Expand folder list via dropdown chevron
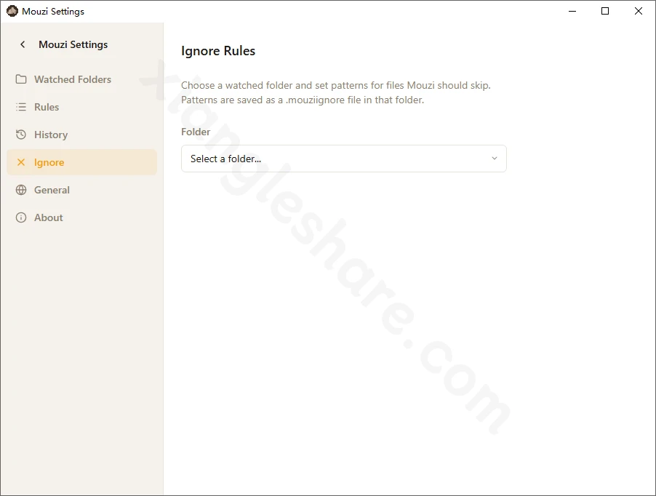 click(x=494, y=159)
